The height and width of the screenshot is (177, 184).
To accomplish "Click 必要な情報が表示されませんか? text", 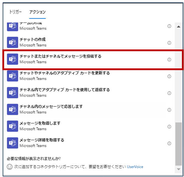I will [34, 159].
